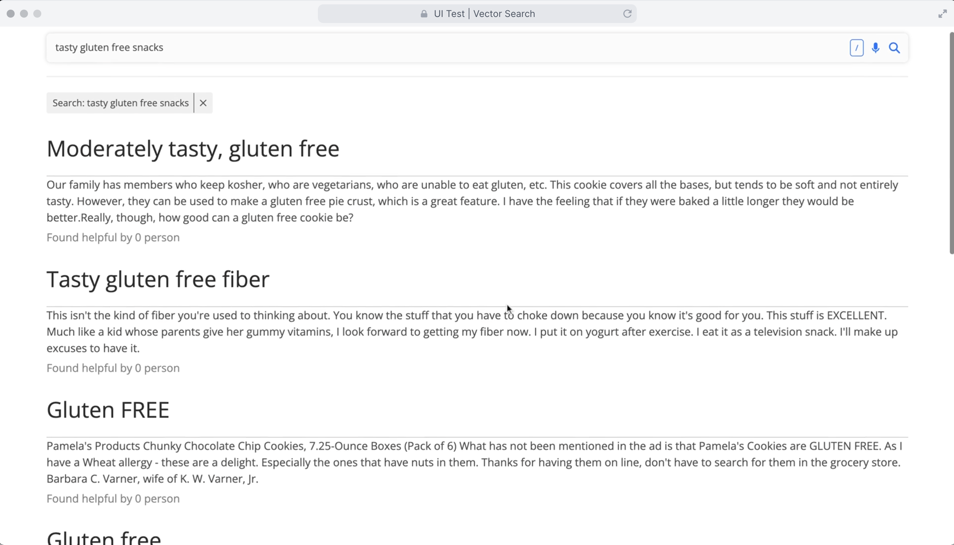The image size is (954, 545).
Task: Remove the 'tasty gluten free snacks' search filter
Action: click(203, 103)
